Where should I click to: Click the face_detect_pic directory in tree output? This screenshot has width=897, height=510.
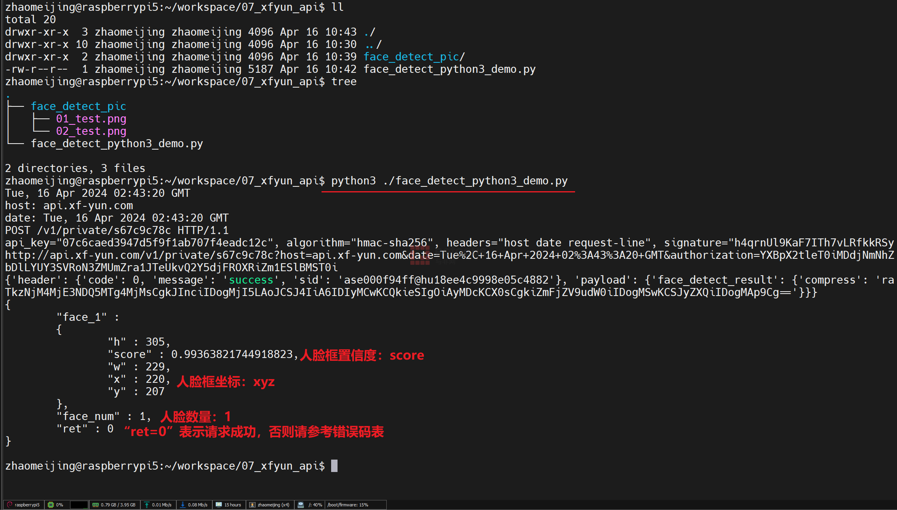pos(78,106)
